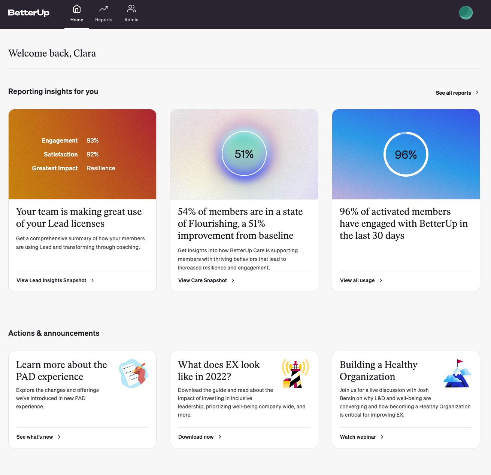Click the Home house icon

tap(77, 9)
